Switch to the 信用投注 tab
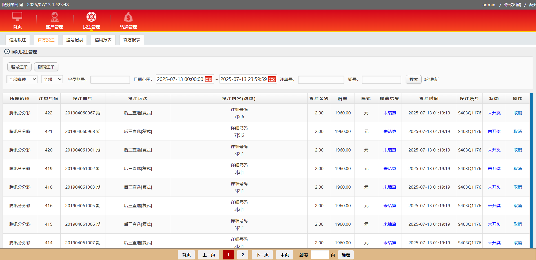536x260 pixels. pos(17,40)
